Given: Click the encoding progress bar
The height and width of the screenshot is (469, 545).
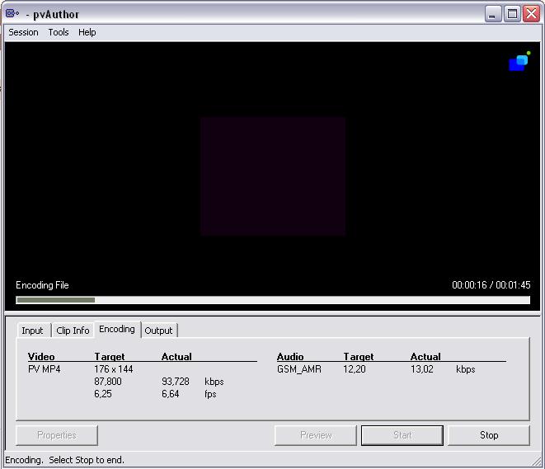Looking at the screenshot, I should pos(273,300).
